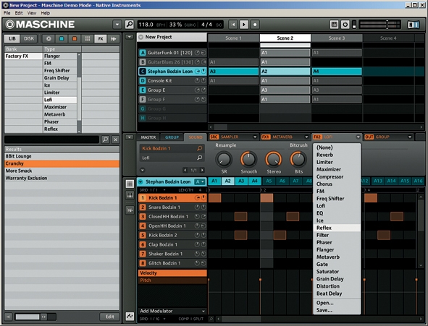Select pattern slot A3 button
Screen dimensions: 428x326
241,181
